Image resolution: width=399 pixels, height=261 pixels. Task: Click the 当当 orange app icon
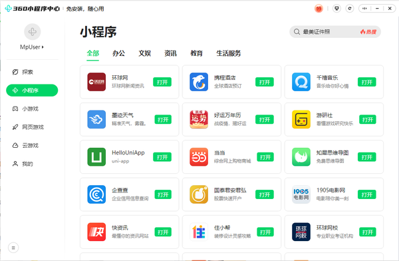pos(199,156)
